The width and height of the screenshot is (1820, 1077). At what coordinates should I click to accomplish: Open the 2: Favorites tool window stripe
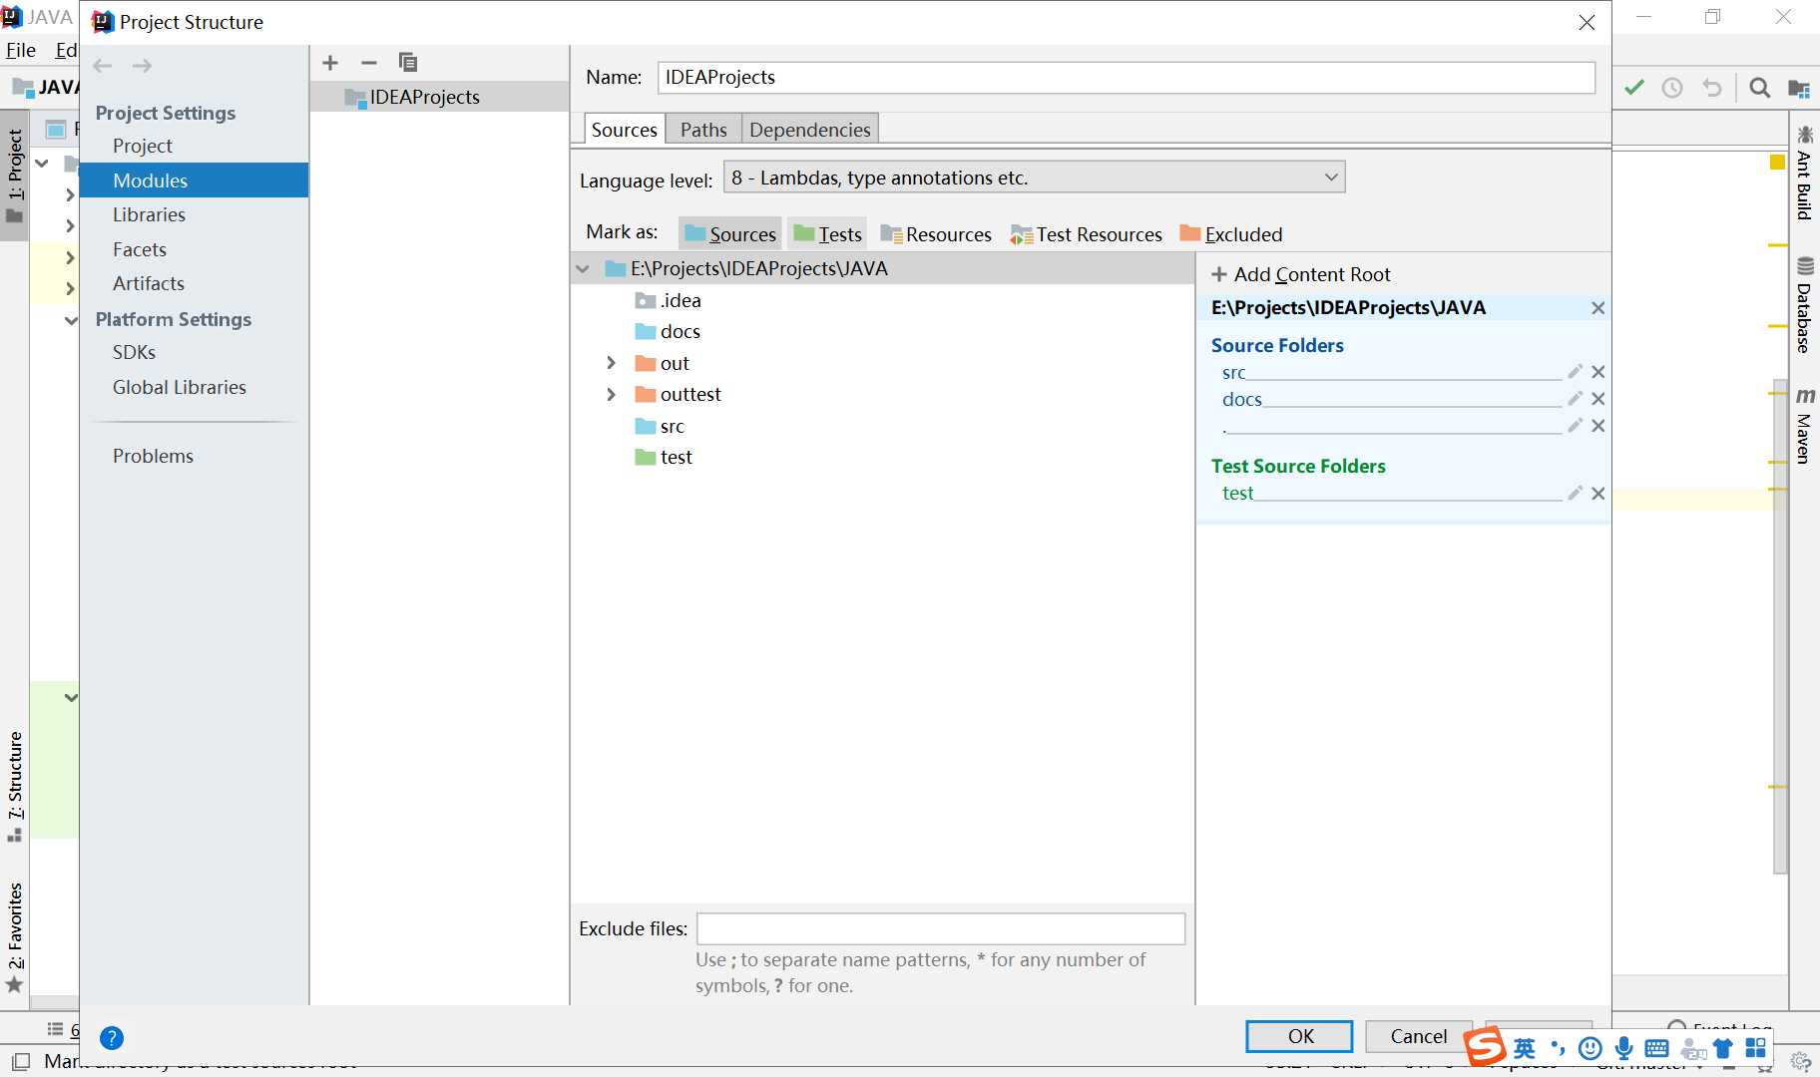point(15,937)
